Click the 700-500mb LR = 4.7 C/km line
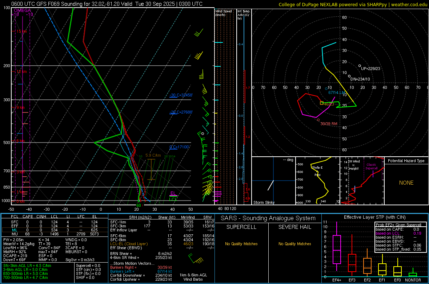The height and width of the screenshot is (284, 429). coord(25,277)
